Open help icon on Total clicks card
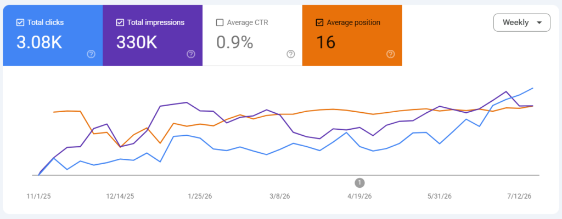This screenshot has height=219, width=562. pos(92,54)
